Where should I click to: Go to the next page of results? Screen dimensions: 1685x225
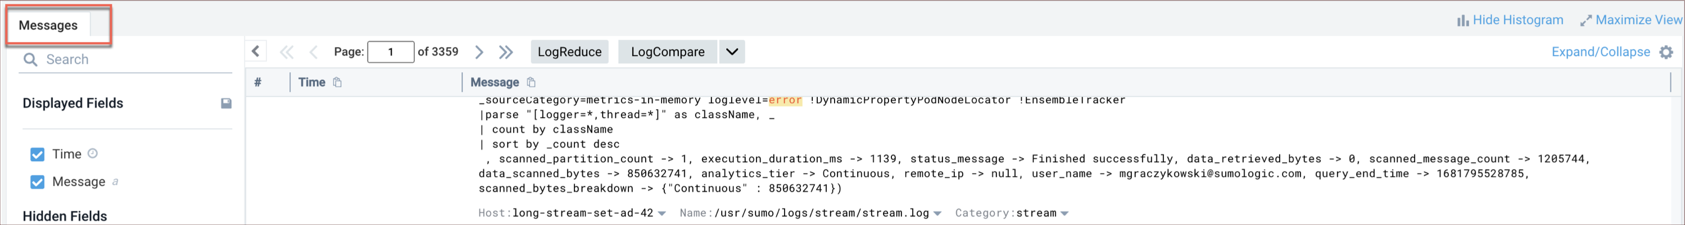(479, 52)
